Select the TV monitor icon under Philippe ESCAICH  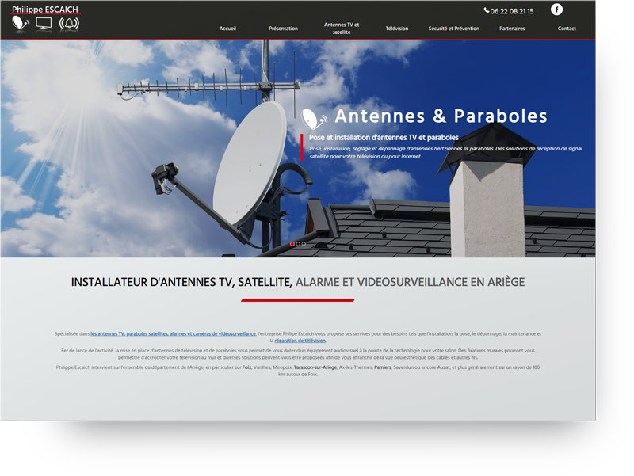[x=44, y=23]
